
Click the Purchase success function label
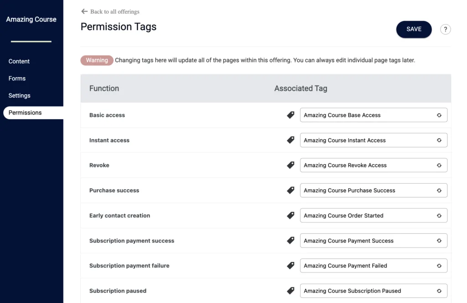click(114, 191)
